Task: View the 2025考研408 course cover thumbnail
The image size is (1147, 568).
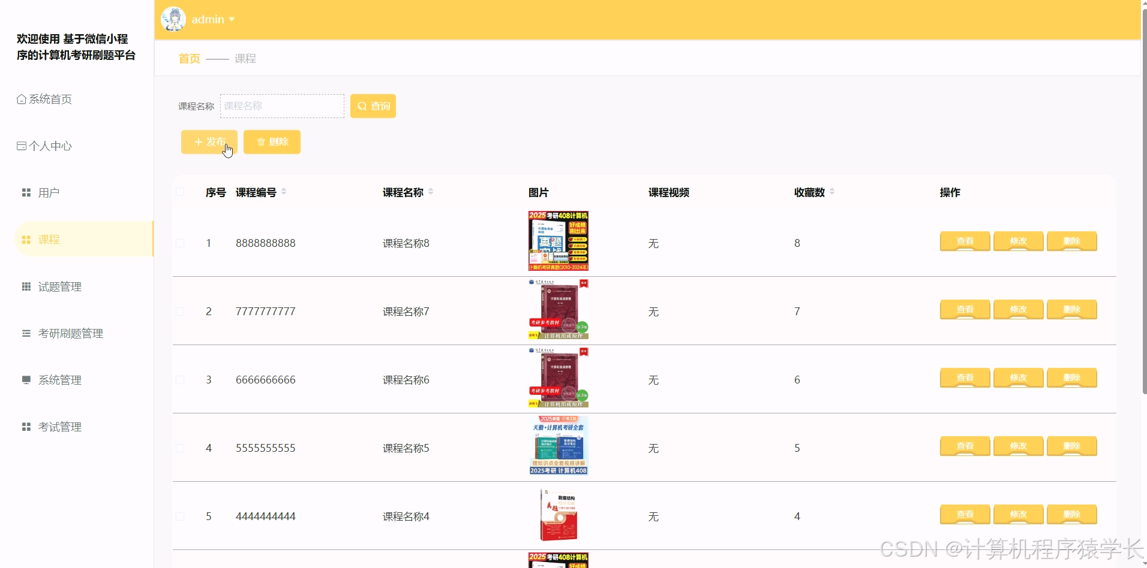Action: 557,240
